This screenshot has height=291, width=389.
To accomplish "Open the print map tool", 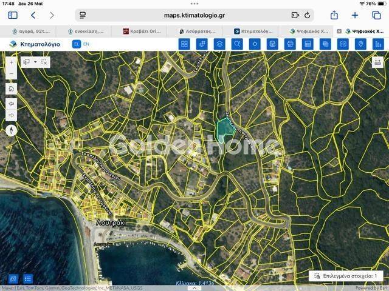I will [290, 44].
